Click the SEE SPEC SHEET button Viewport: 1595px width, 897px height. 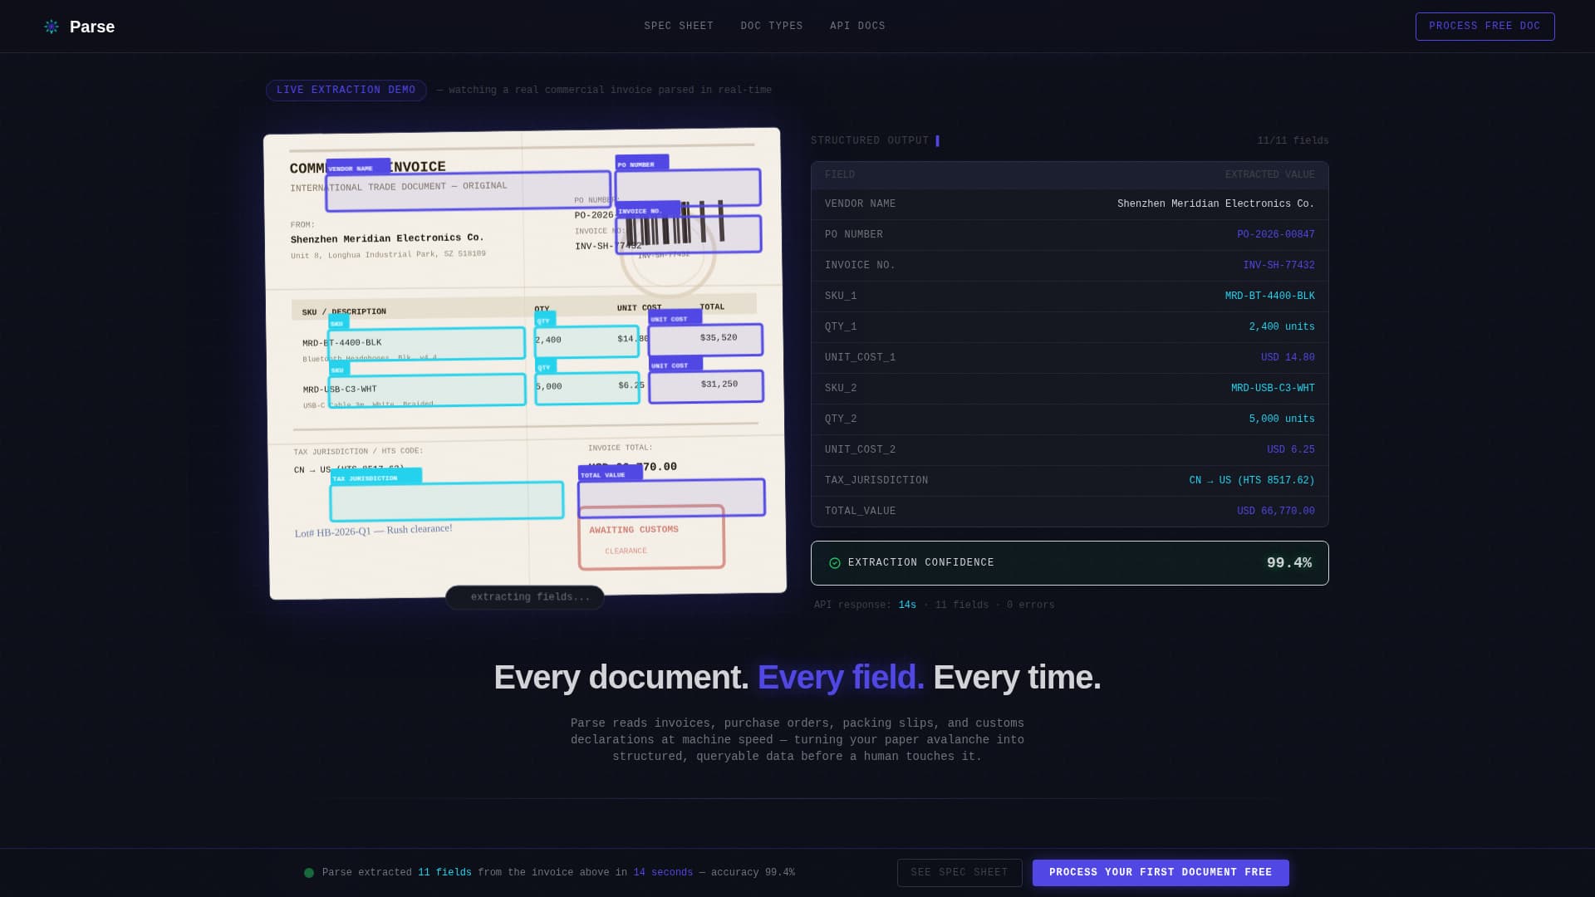pyautogui.click(x=959, y=873)
